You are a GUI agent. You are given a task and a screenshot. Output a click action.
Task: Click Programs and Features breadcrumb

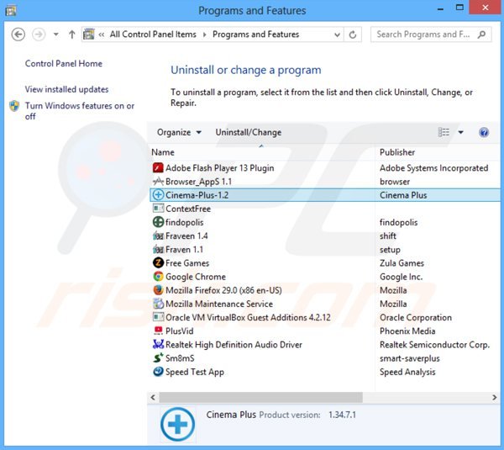(x=256, y=34)
